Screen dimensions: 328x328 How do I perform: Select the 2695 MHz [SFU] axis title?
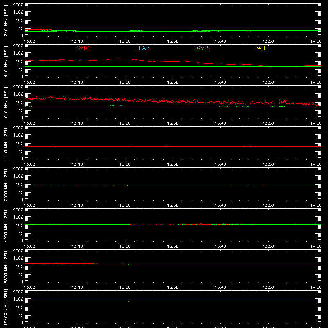point(5,184)
